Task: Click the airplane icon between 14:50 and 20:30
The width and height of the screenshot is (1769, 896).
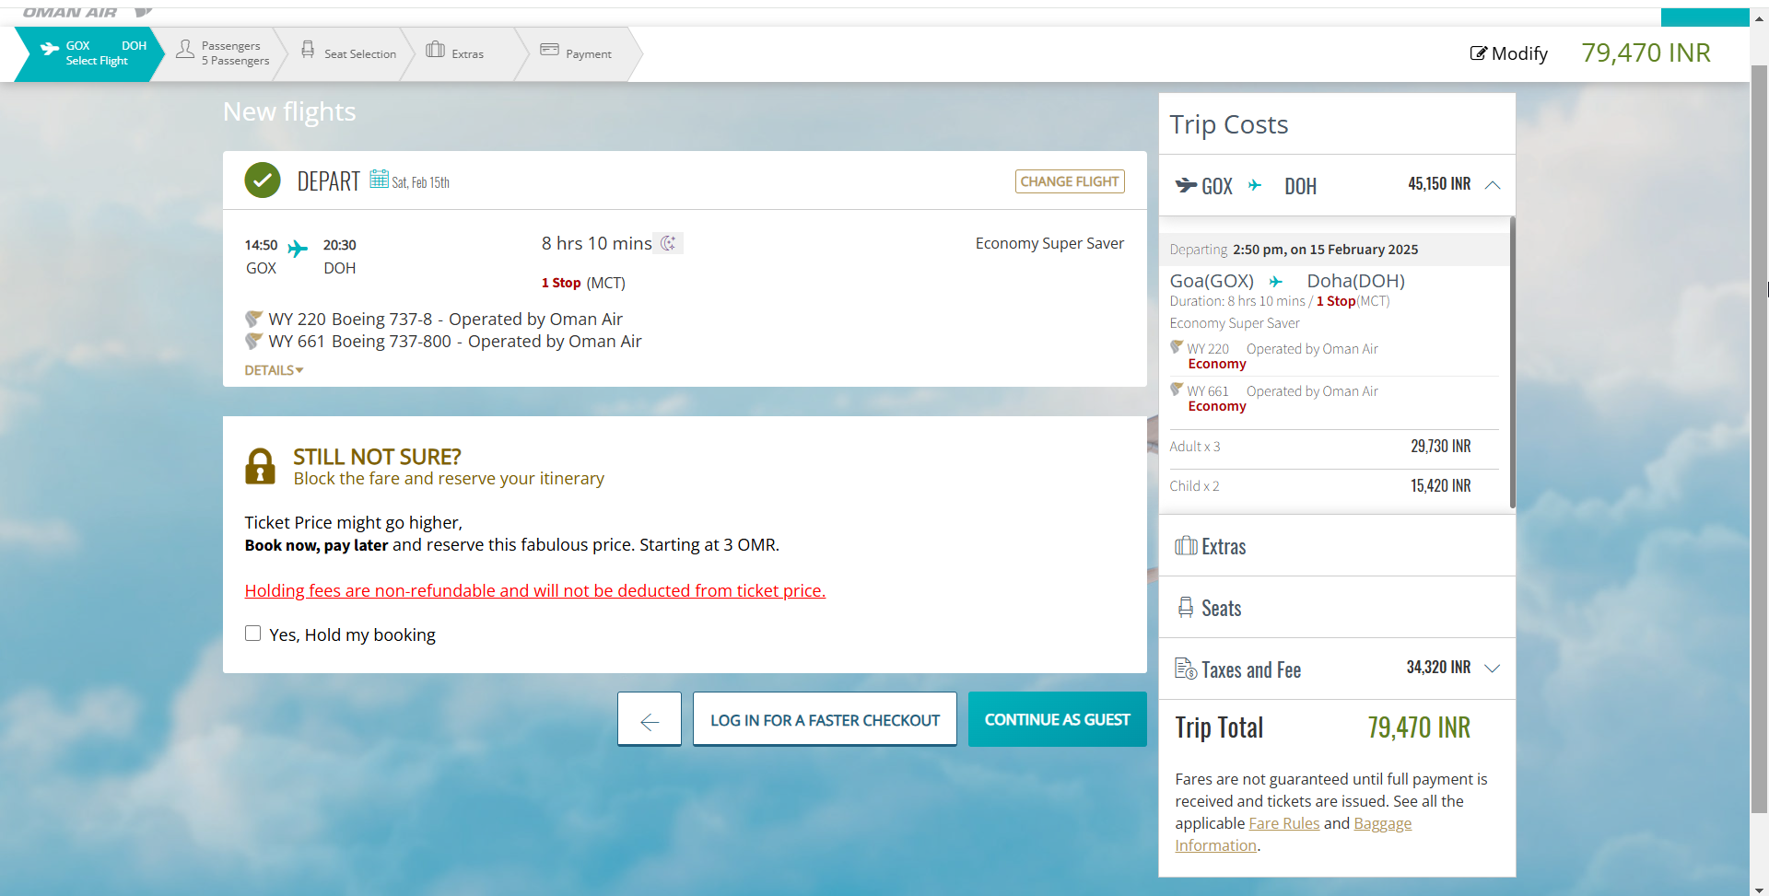Action: (298, 248)
